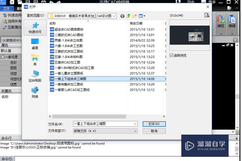
Task: Select the 超全床CAD图库图块 file
Action: coord(66,30)
